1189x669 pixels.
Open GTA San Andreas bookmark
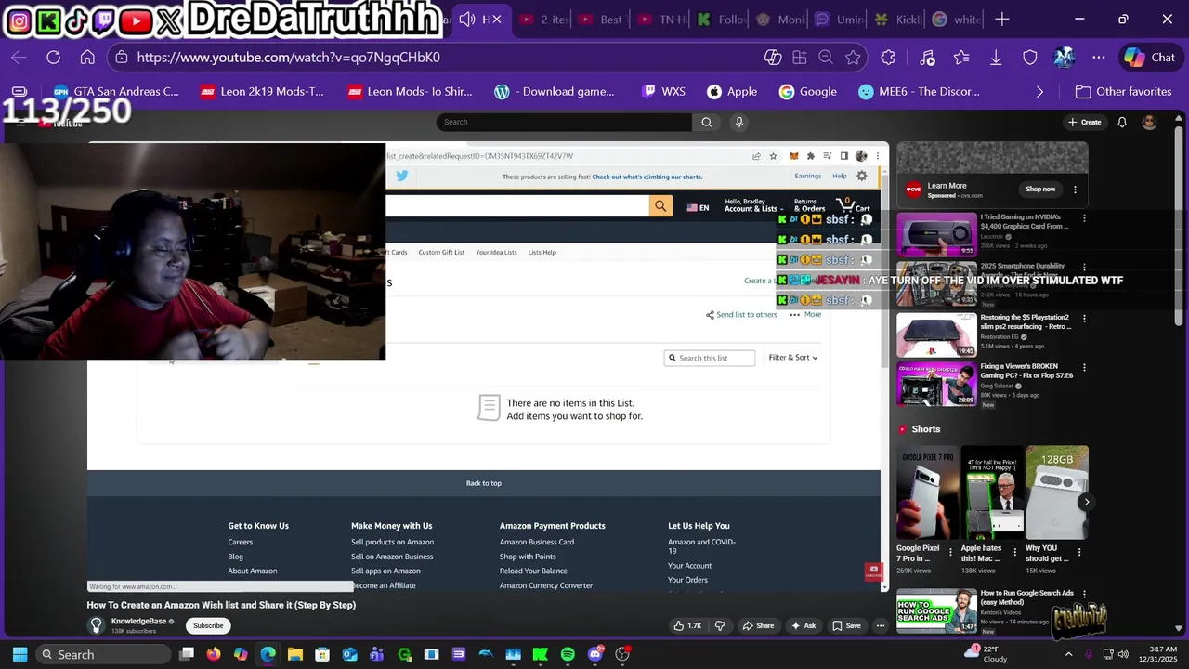point(116,92)
